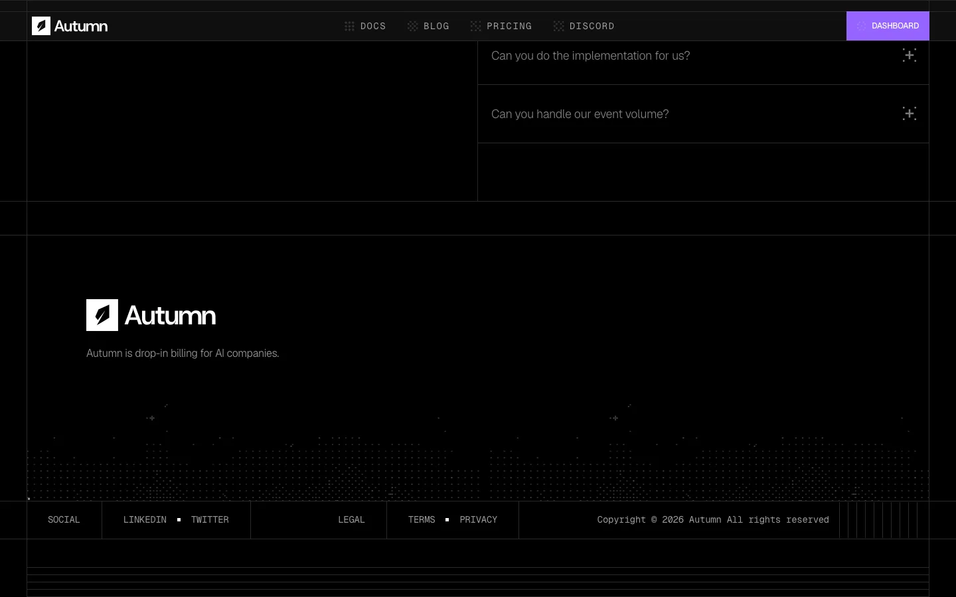Image resolution: width=956 pixels, height=597 pixels.
Task: Open the Terms footer link
Action: [422, 519]
